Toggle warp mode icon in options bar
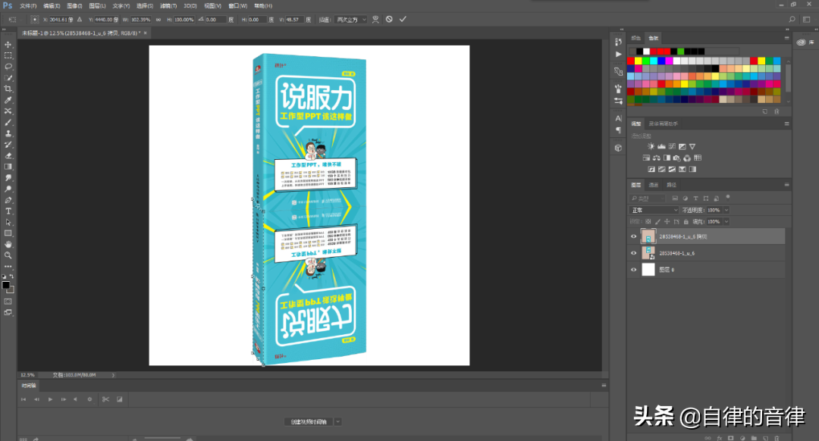Viewport: 819px width, 441px height. [x=375, y=19]
